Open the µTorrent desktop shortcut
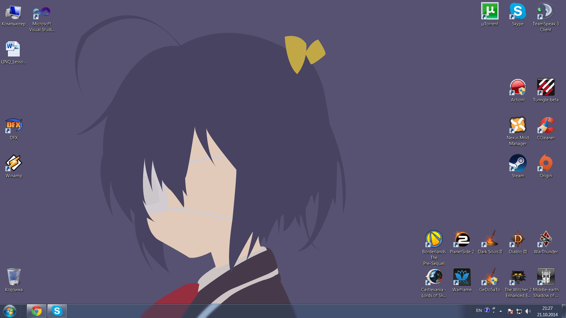The image size is (566, 318). click(x=490, y=12)
